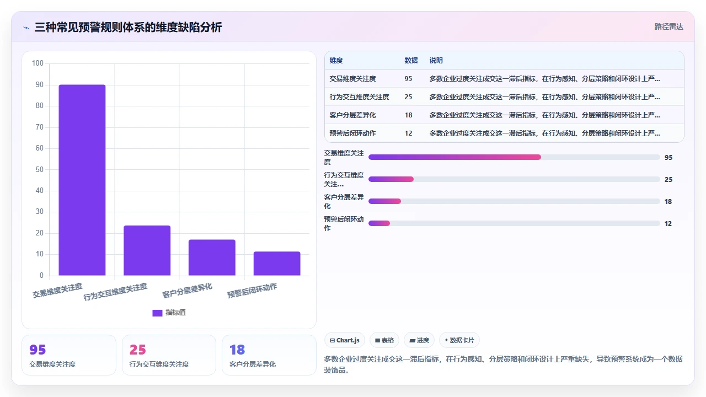The width and height of the screenshot is (706, 397).
Task: Click the 表格 chip
Action: [384, 340]
